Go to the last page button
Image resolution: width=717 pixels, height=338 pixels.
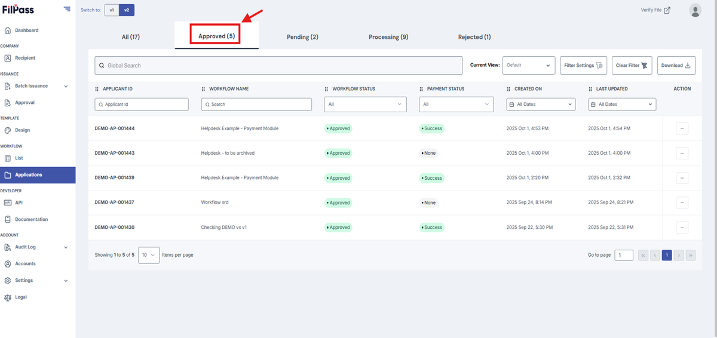click(x=691, y=255)
